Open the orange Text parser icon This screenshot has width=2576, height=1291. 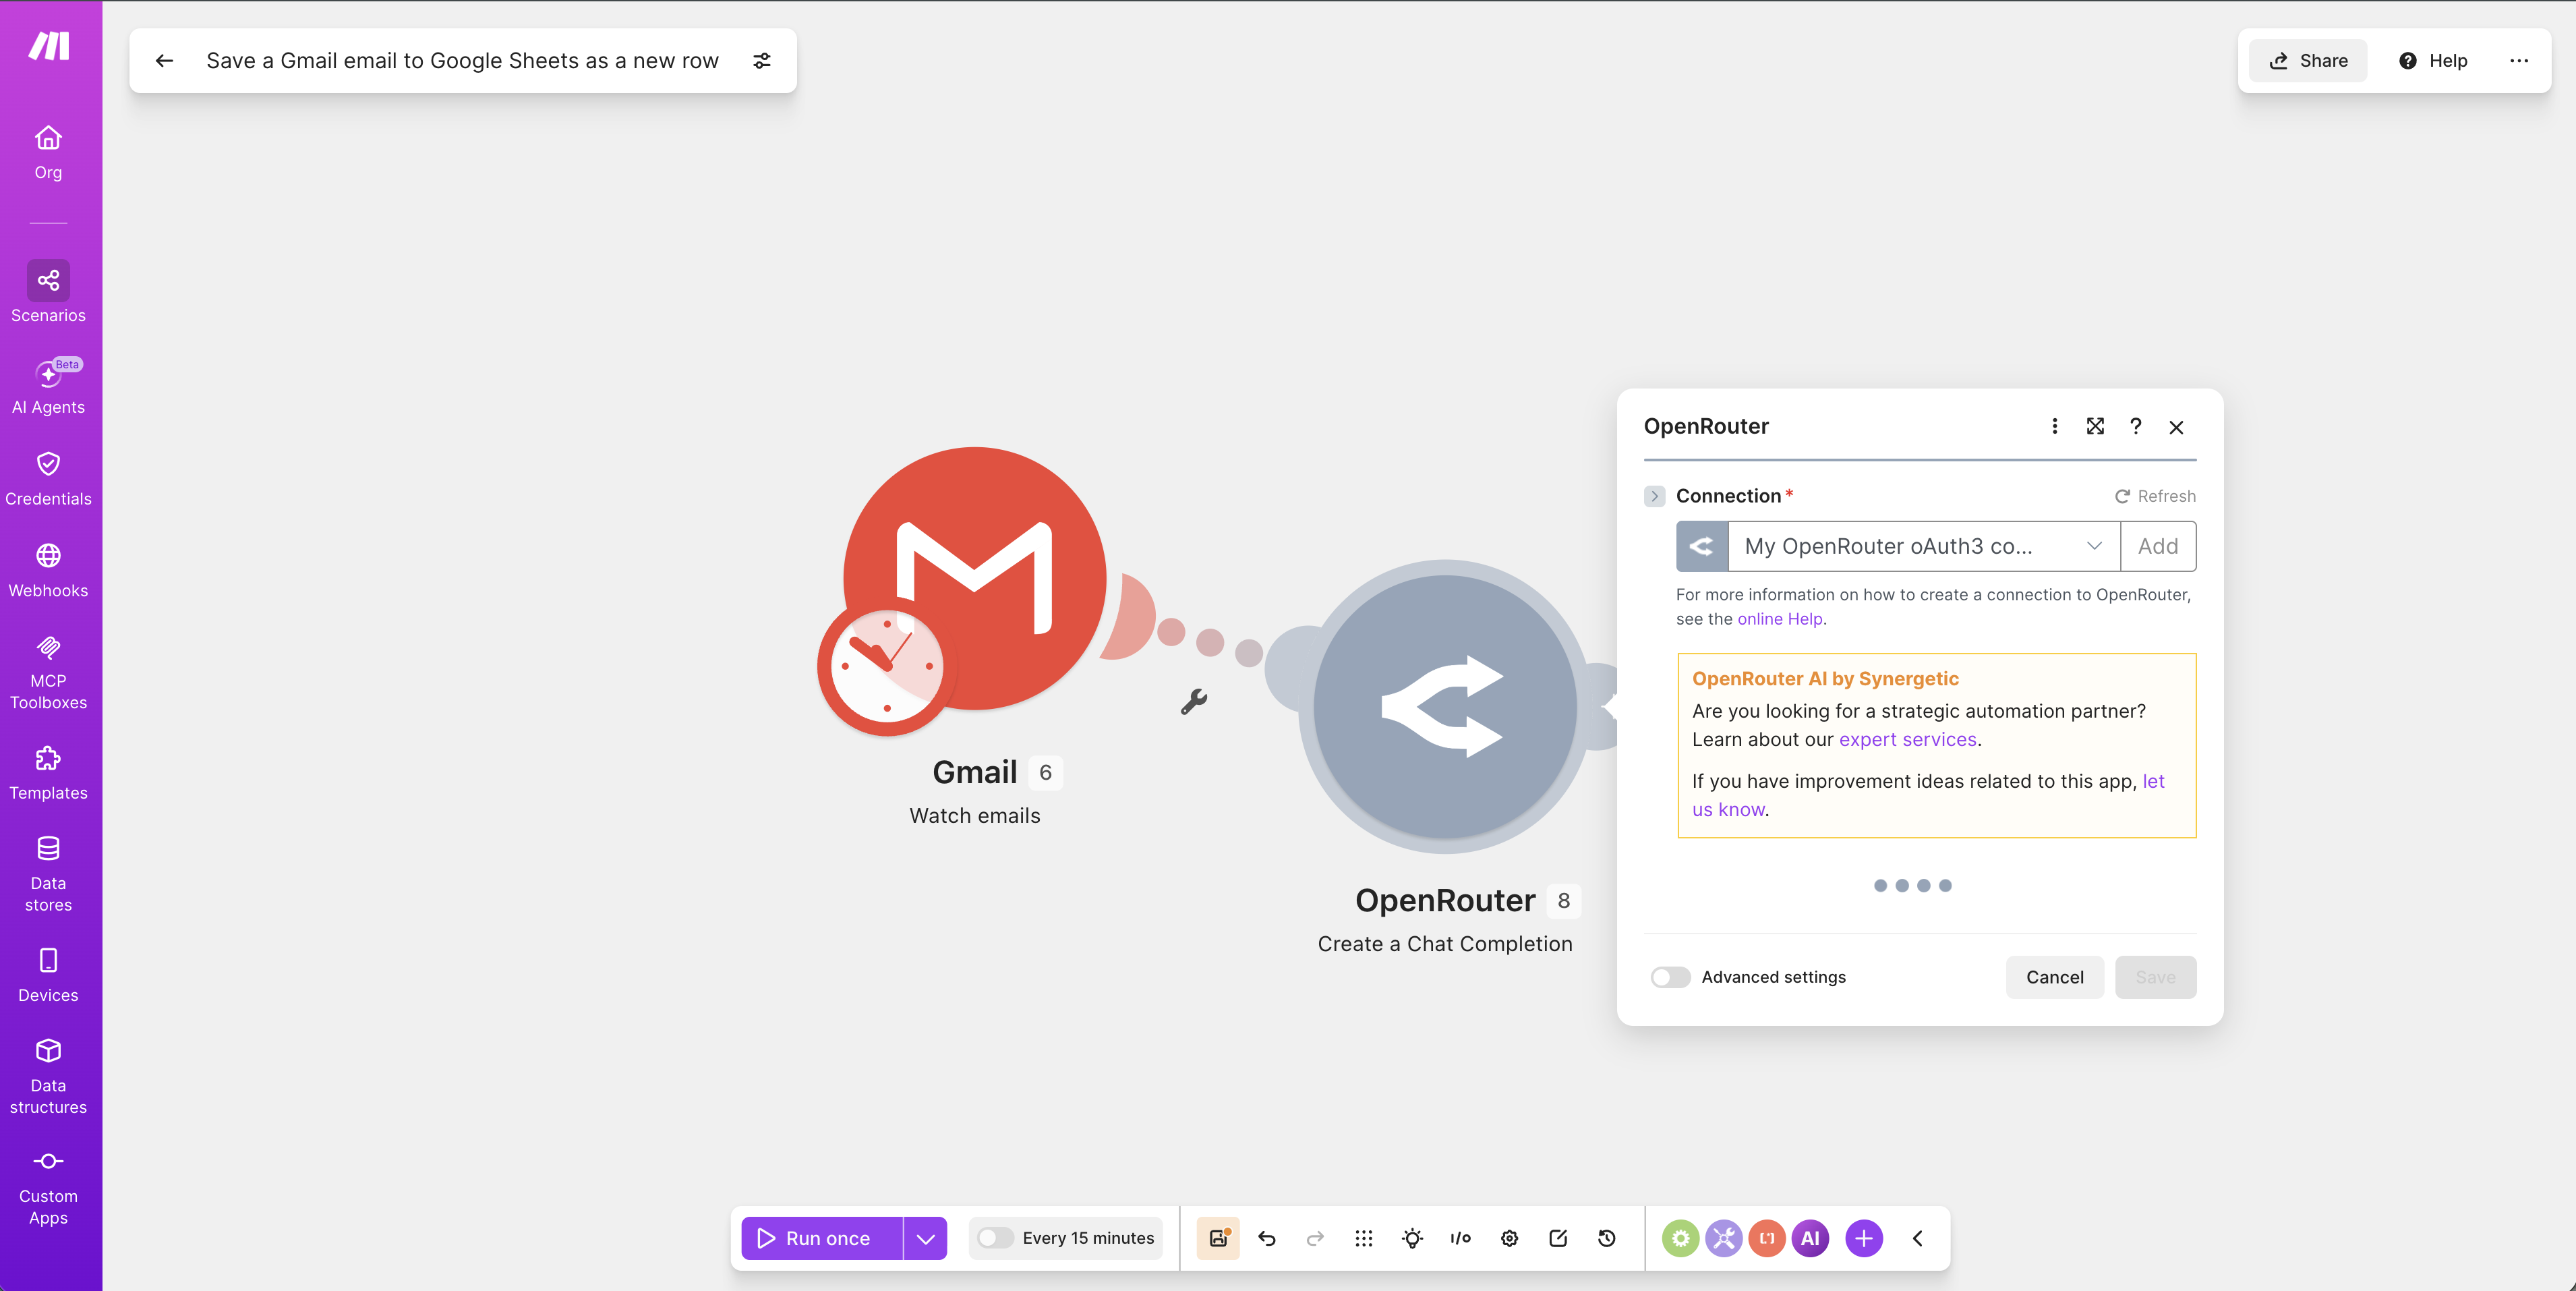pyautogui.click(x=1767, y=1238)
